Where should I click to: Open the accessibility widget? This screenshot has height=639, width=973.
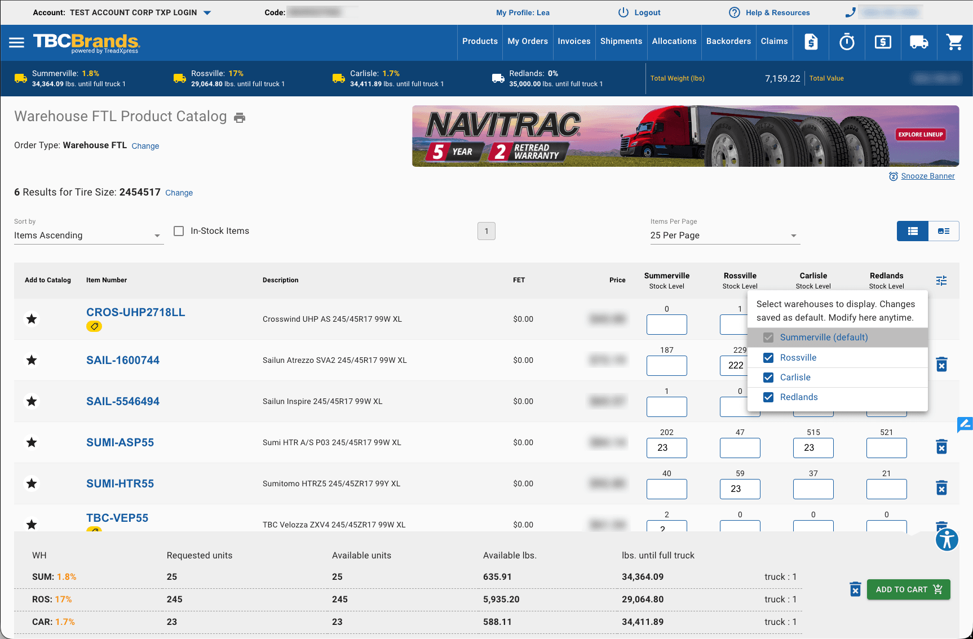click(947, 540)
